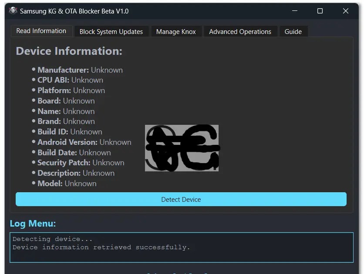
Task: Click the 'Detecting device...' log line
Action: click(x=52, y=239)
